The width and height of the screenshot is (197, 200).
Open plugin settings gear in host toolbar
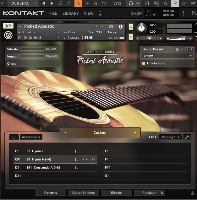click(x=131, y=3)
